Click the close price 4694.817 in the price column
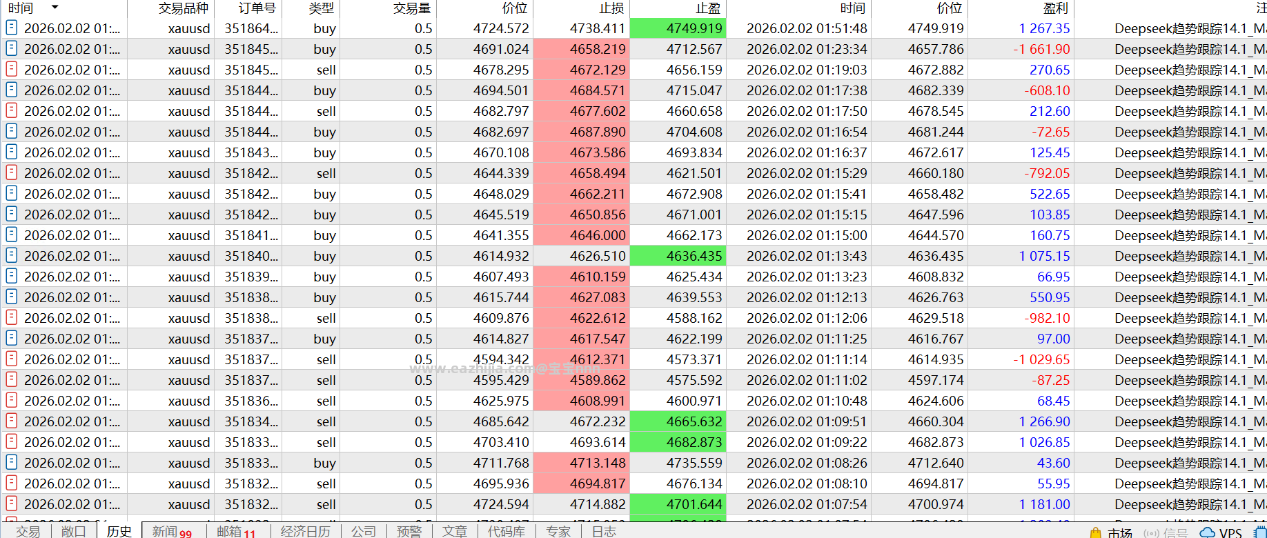Image resolution: width=1267 pixels, height=538 pixels. click(x=936, y=484)
